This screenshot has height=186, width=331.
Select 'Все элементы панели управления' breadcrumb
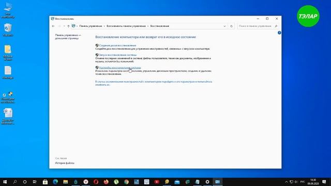pos(126,26)
